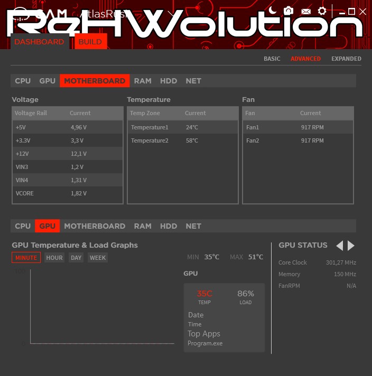
Task: Open NET tab in lower panel
Action: [x=193, y=226]
